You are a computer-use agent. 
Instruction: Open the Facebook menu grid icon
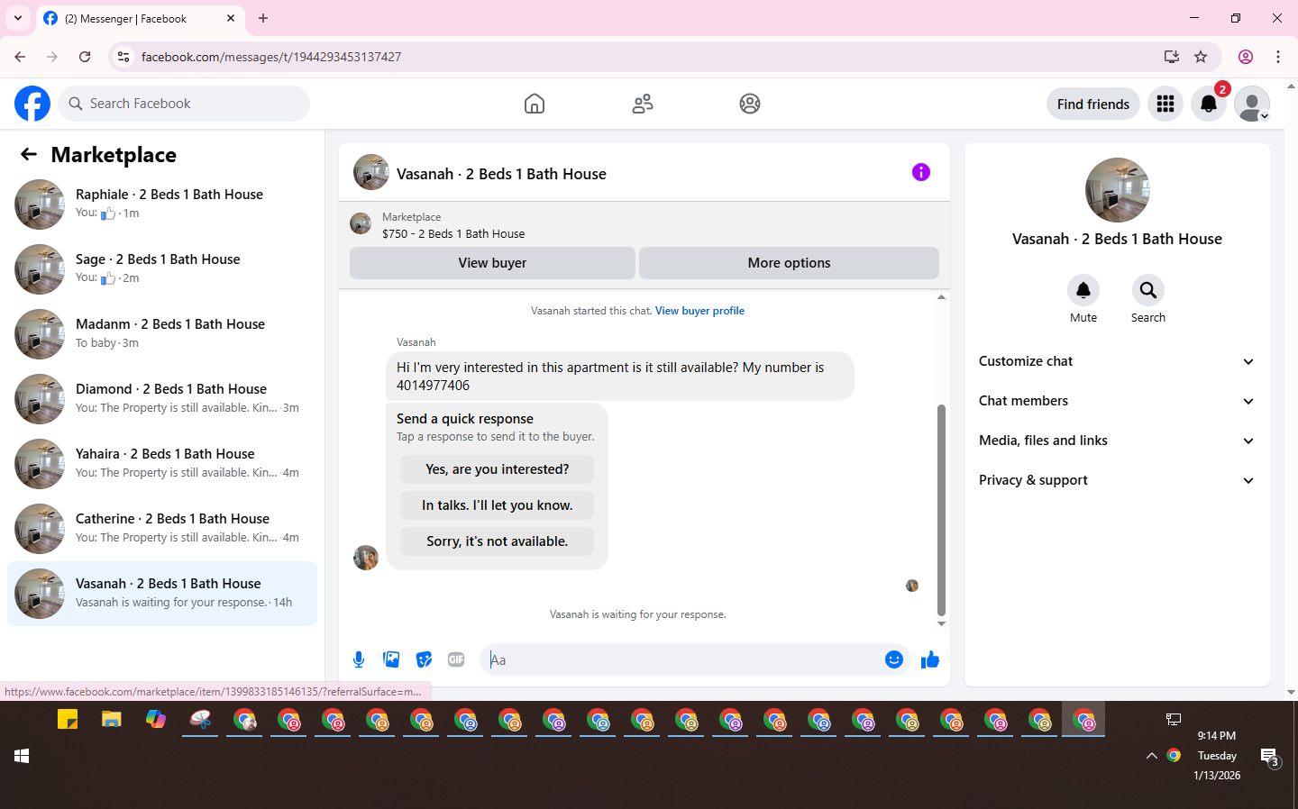[1165, 104]
